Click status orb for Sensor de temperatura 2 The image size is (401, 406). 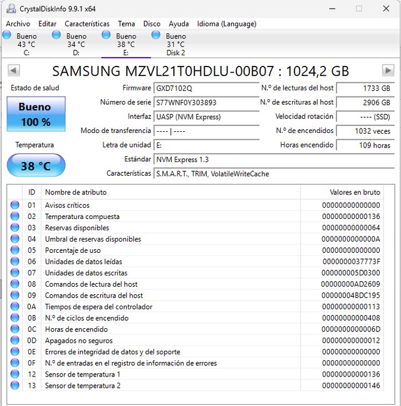(15, 385)
